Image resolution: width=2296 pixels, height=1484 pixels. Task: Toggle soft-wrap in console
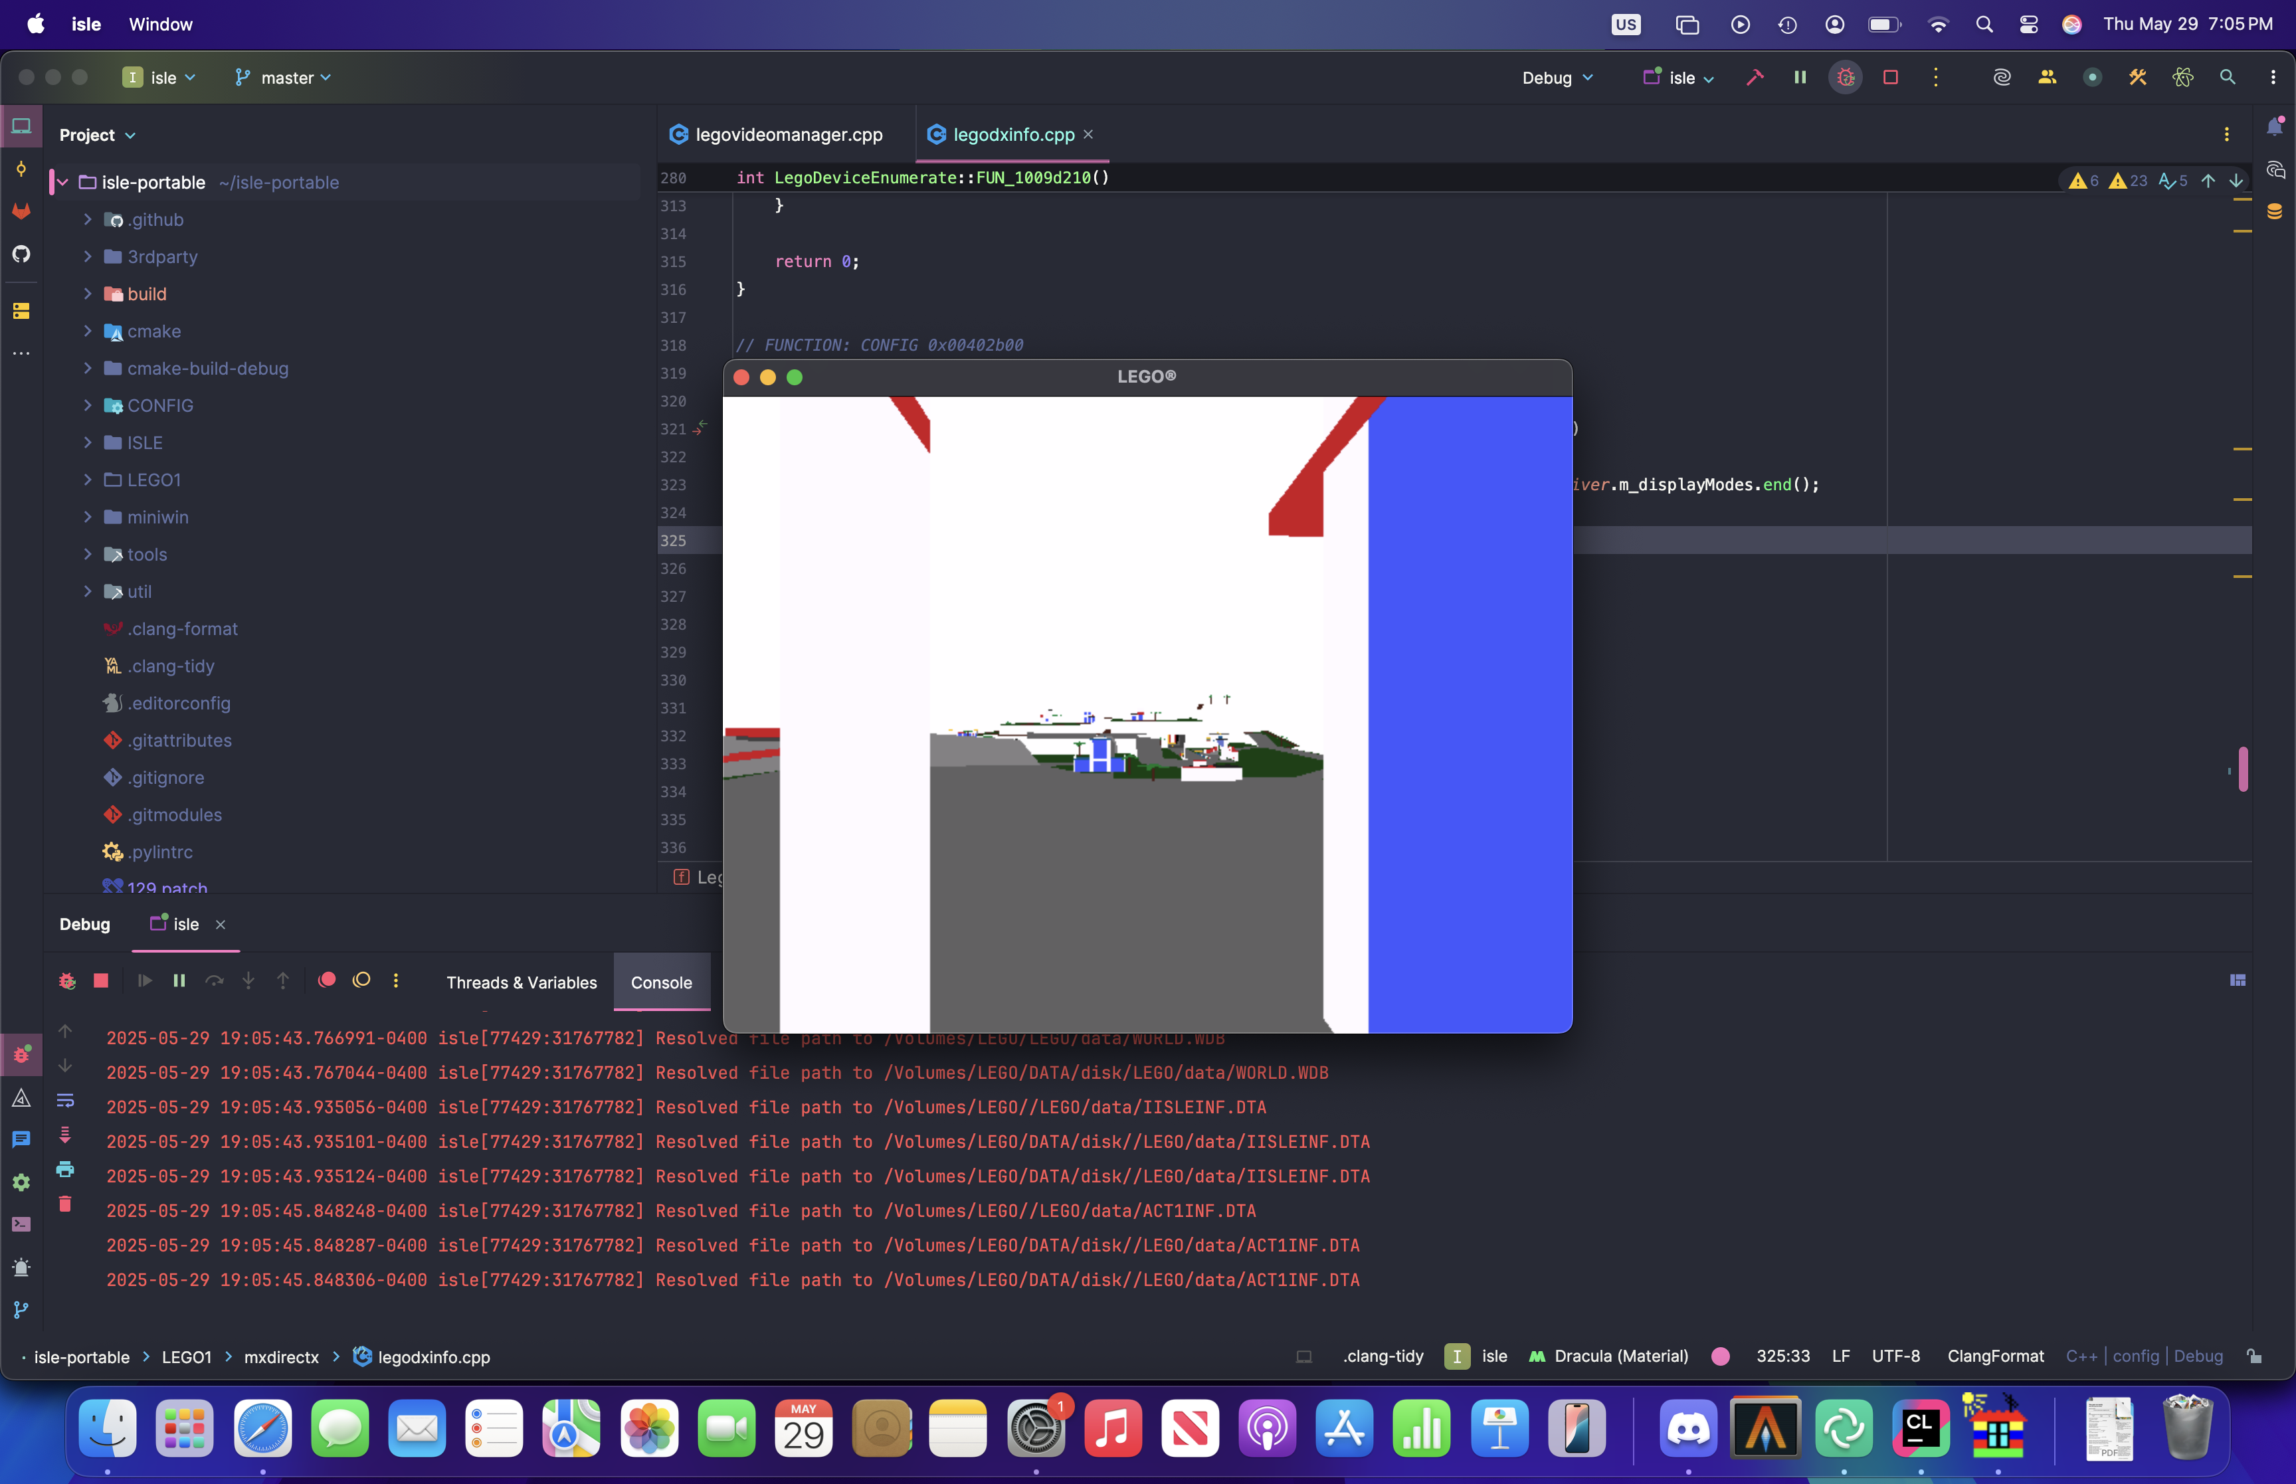pos(64,1099)
